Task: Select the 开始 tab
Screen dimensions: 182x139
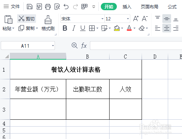Action: click(x=109, y=7)
